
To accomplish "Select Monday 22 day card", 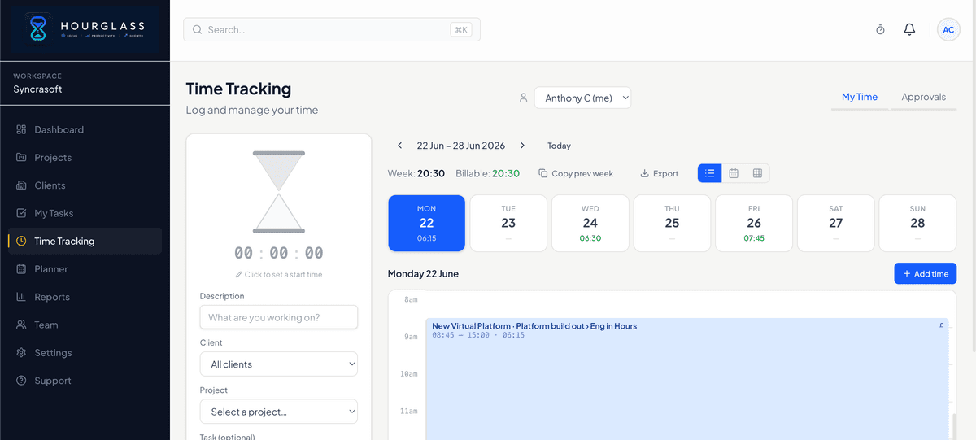I will [427, 223].
